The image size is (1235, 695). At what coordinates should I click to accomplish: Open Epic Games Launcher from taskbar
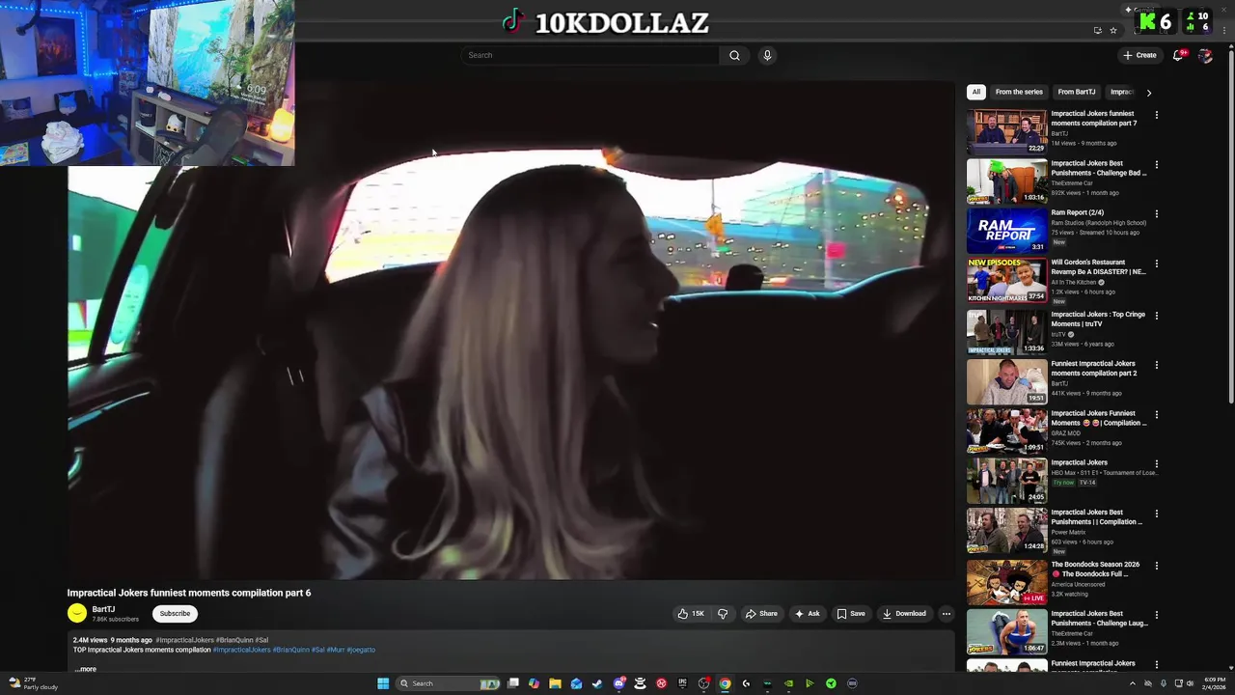682,683
